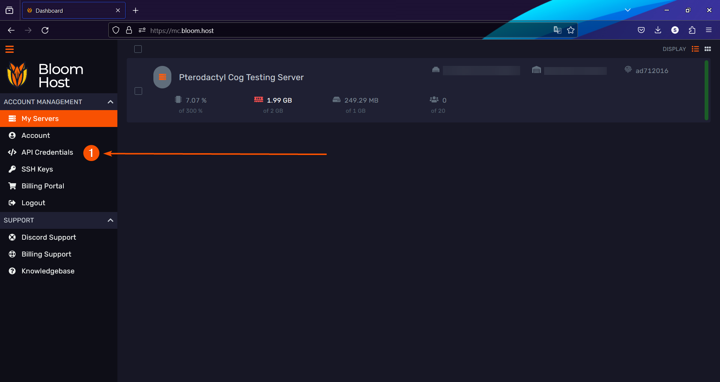
Task: Click the Billing Portal cart icon
Action: click(12, 186)
